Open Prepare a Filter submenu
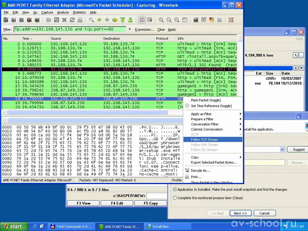Screen dimensions: 308x231 (213, 119)
